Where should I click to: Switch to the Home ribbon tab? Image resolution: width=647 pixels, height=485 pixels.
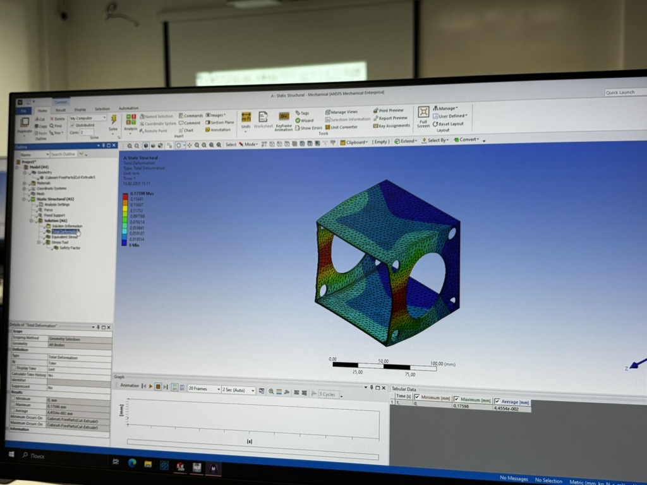pos(42,111)
